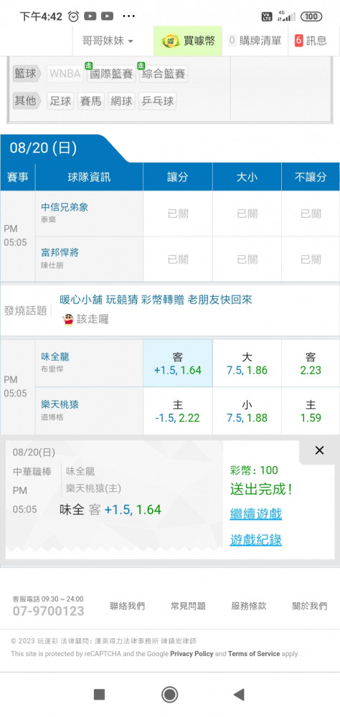Open the 訊息 messages badge showing 6

coord(311,41)
